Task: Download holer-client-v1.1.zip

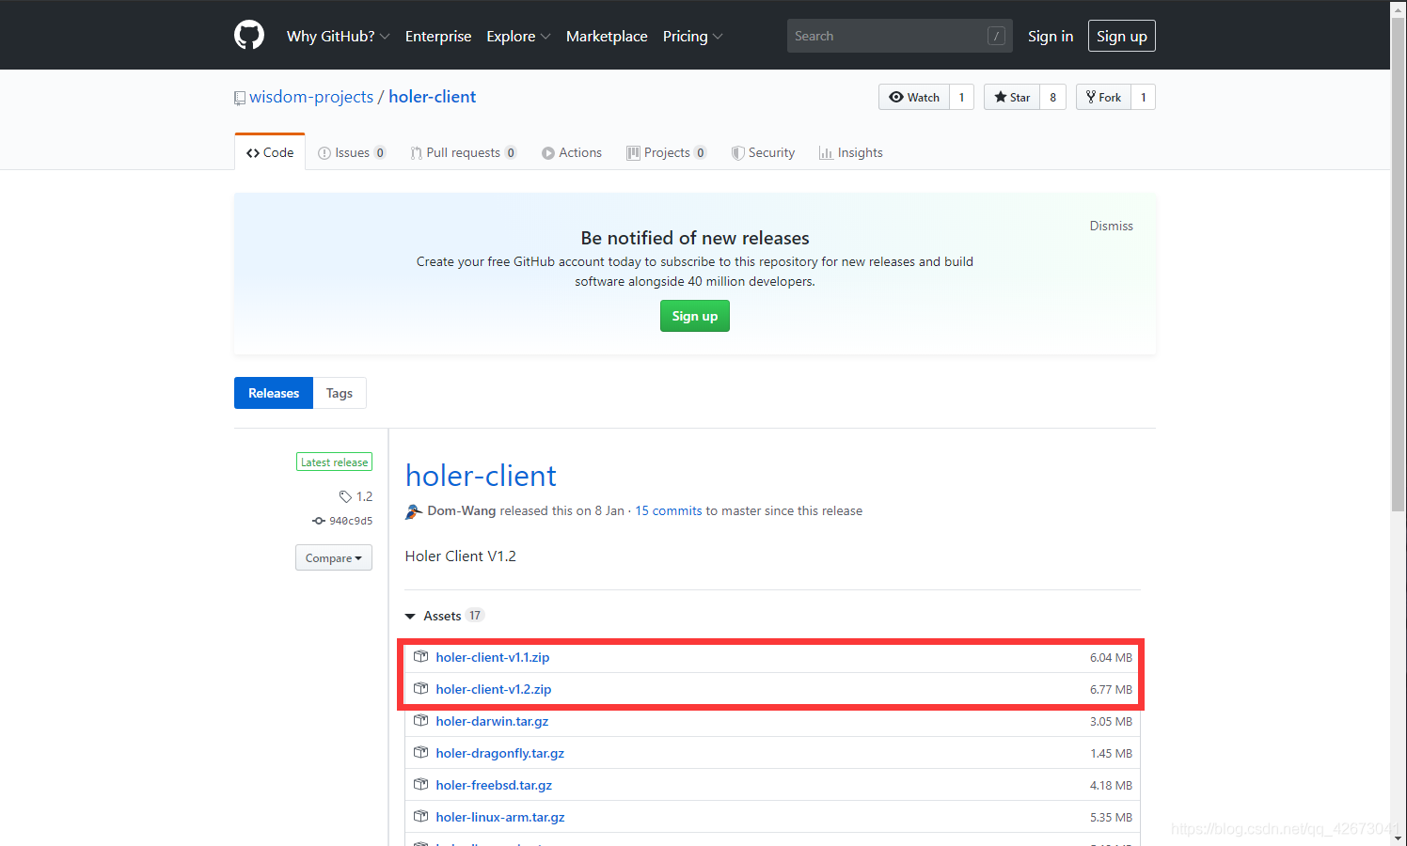Action: (493, 657)
